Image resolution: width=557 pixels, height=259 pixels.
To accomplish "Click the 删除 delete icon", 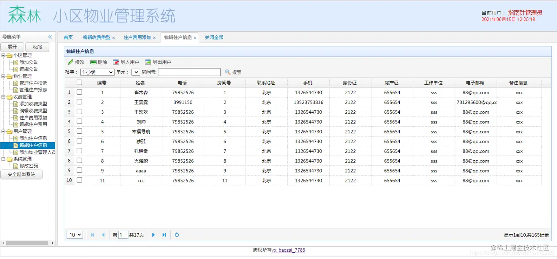I will pos(93,62).
